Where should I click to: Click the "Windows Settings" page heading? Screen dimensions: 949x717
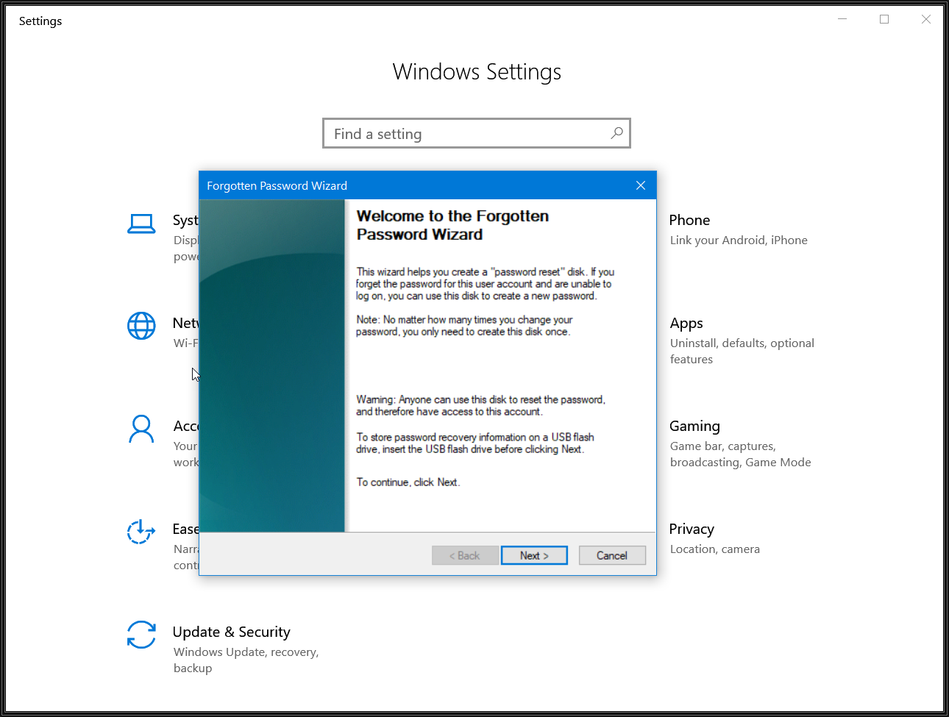[477, 72]
